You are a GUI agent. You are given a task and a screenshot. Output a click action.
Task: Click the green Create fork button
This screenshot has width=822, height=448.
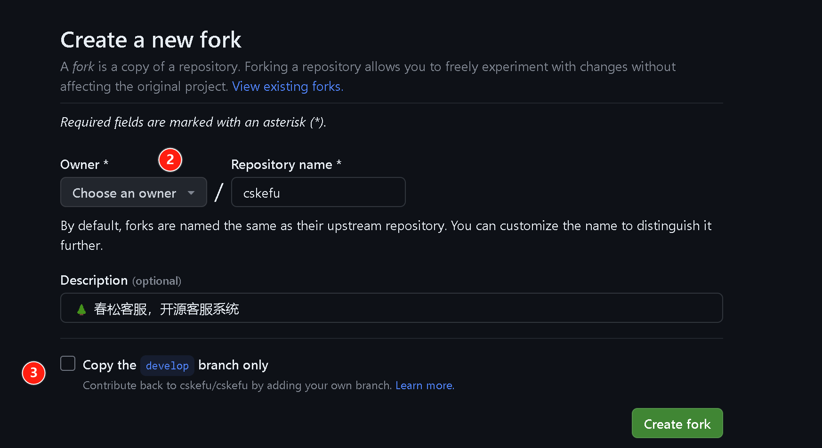pyautogui.click(x=677, y=423)
